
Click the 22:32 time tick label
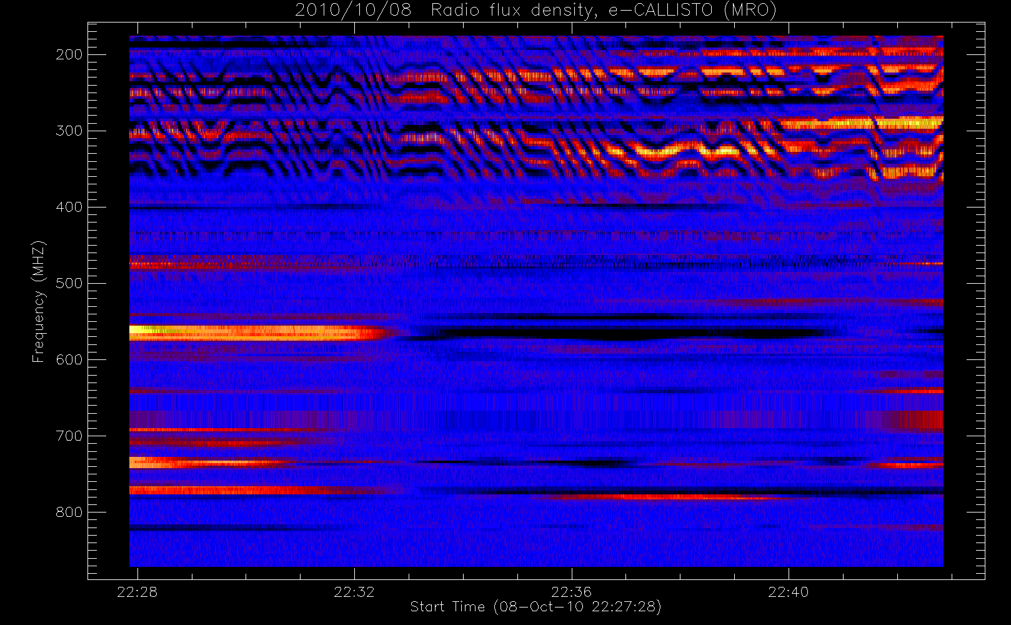[354, 592]
